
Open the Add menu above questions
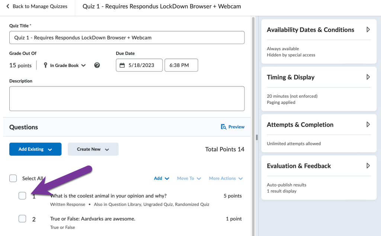[x=161, y=178]
